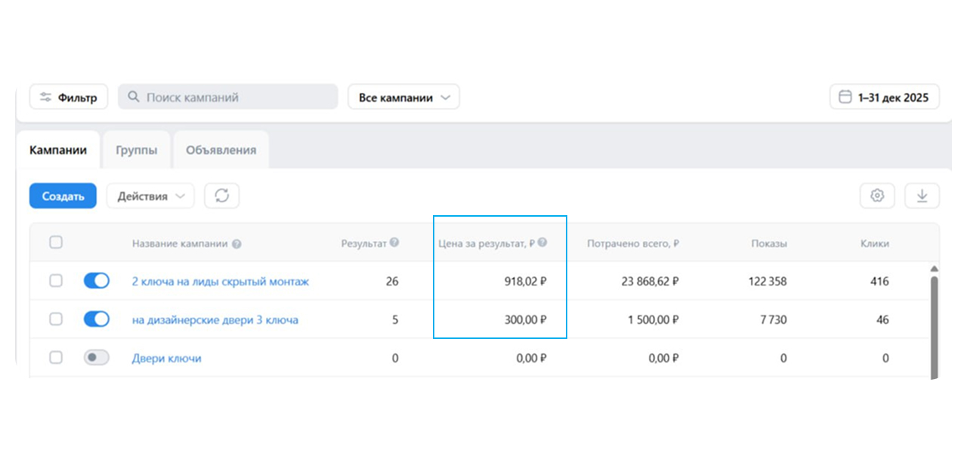
Task: Check the box for 'на дизайнерские двери'
Action: click(x=56, y=319)
